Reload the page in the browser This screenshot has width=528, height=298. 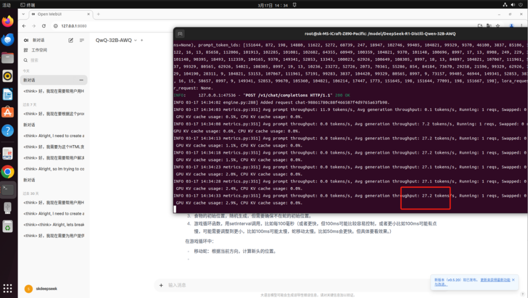(44, 26)
